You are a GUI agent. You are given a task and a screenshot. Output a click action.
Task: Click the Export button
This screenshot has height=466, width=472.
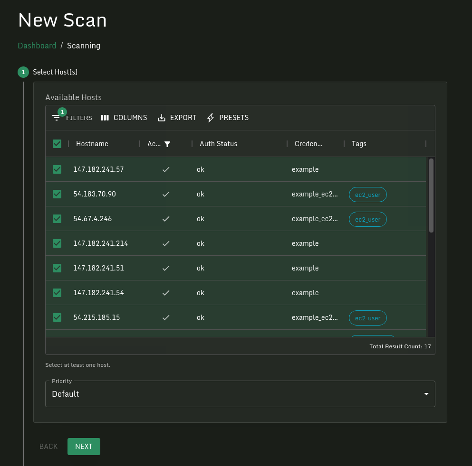click(x=177, y=118)
